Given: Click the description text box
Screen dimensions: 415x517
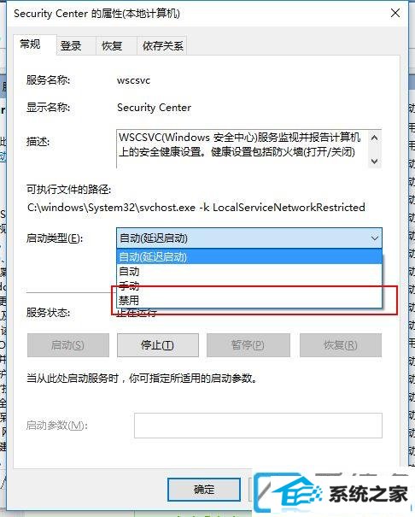Looking at the screenshot, I should tap(243, 149).
